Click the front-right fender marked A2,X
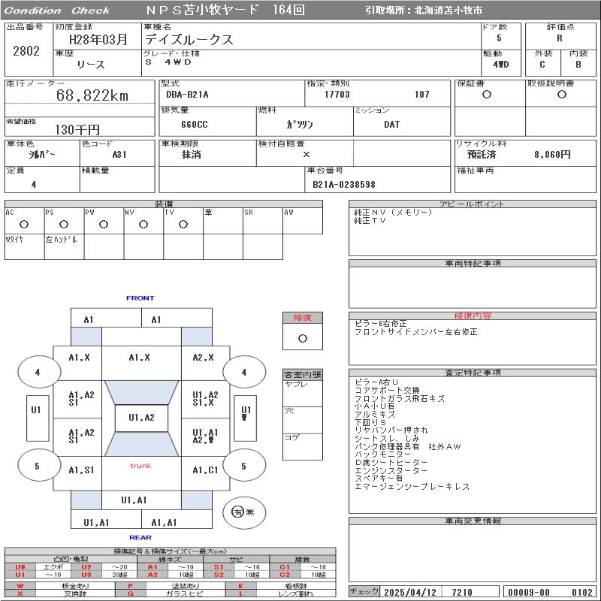 (203, 358)
